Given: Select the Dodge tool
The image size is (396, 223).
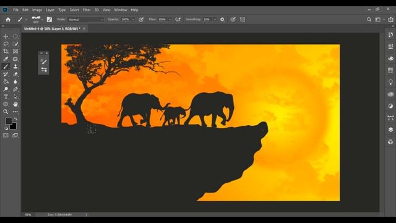Looking at the screenshot, I should 6,89.
